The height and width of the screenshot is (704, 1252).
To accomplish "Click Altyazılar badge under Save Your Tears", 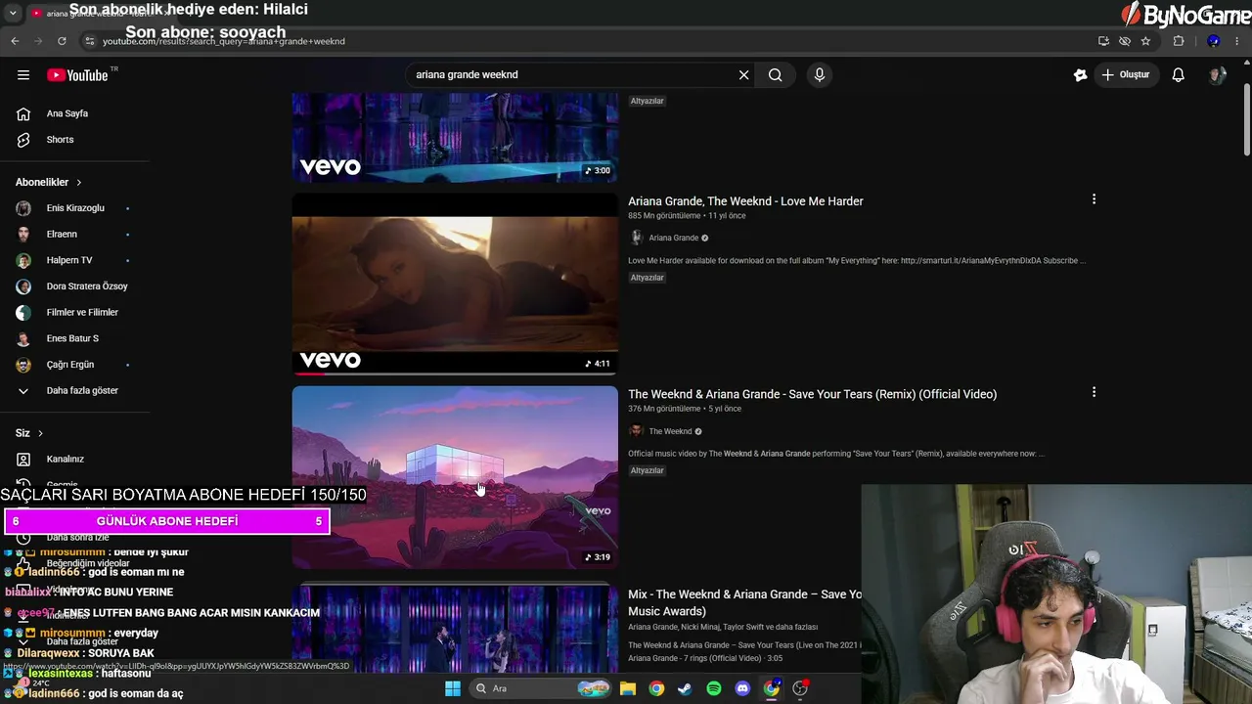I will (648, 470).
